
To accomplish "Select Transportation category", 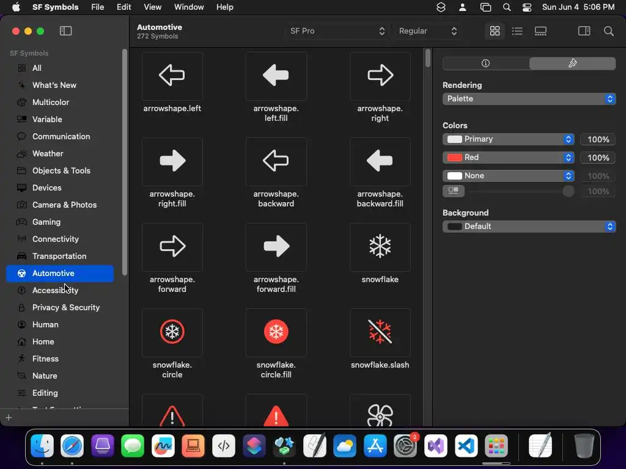I will [x=60, y=256].
